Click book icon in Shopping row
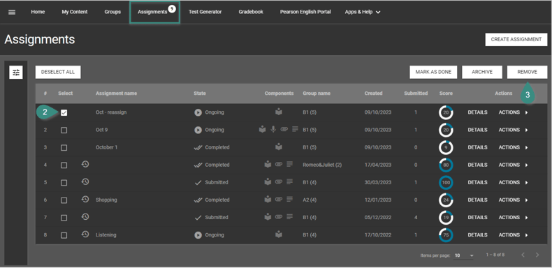552x268 pixels. click(x=268, y=200)
